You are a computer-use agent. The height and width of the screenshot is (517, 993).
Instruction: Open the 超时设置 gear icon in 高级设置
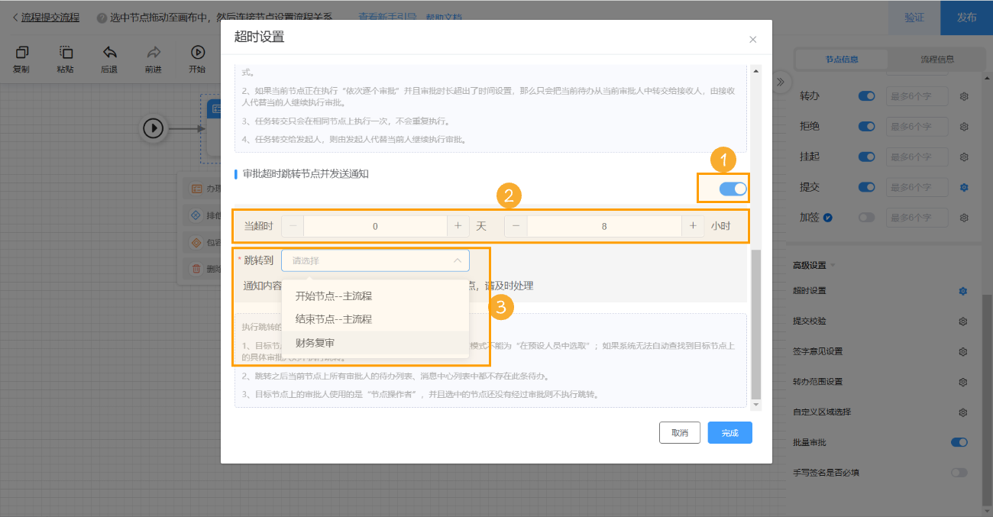click(x=963, y=291)
